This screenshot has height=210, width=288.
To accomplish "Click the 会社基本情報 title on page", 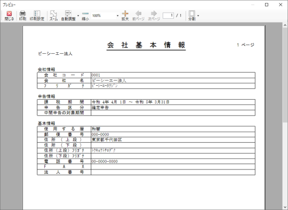I will pos(146,45).
